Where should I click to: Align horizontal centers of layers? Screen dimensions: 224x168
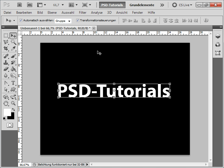coord(149,20)
